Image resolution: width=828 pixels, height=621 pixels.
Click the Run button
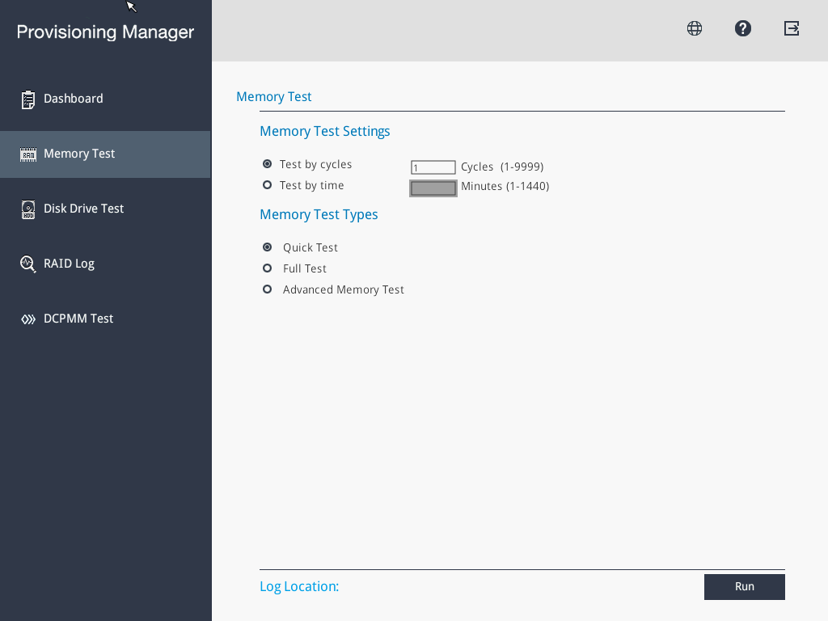[745, 587]
